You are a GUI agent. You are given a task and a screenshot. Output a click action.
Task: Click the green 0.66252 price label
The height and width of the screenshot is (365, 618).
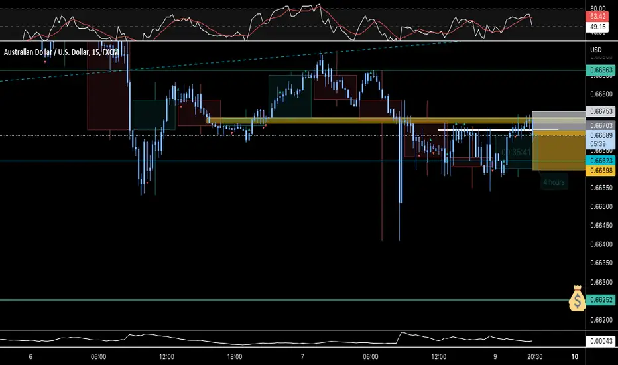[x=601, y=300]
